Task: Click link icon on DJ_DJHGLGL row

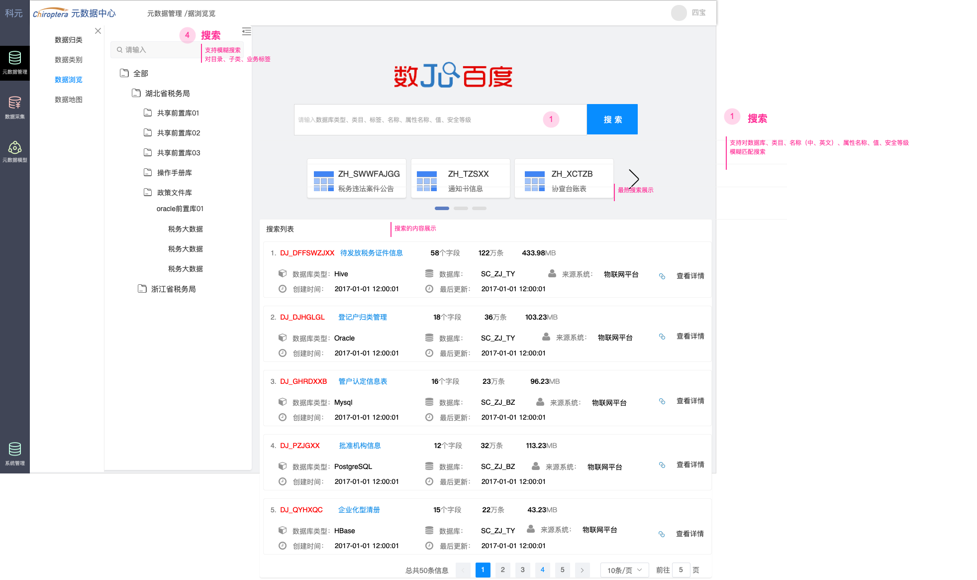Action: click(662, 337)
